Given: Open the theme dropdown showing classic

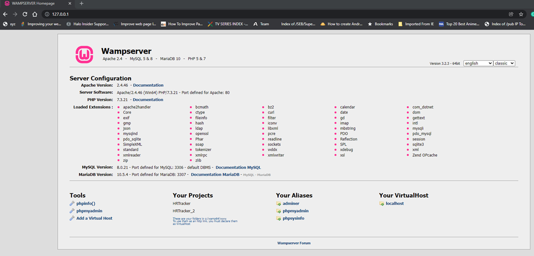Looking at the screenshot, I should [x=504, y=63].
